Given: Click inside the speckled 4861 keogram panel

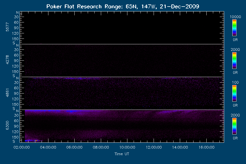Looking at the screenshot, I should tap(122, 93).
